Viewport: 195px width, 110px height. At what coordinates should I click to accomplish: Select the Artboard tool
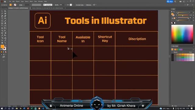click(x=2, y=40)
